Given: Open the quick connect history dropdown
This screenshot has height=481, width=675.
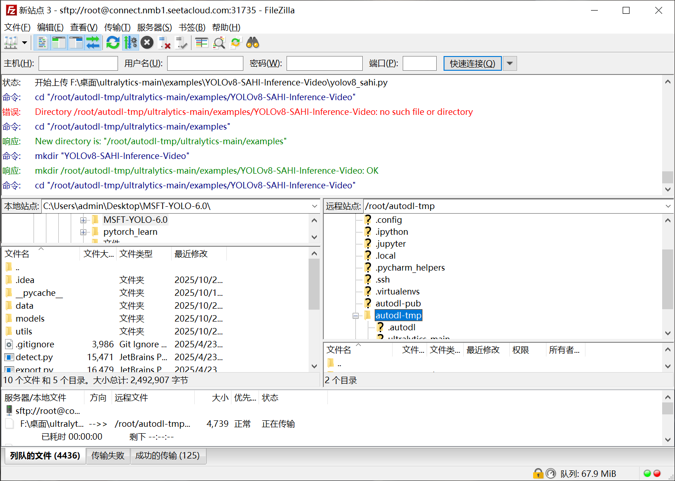Looking at the screenshot, I should coord(510,63).
